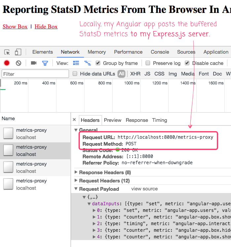Click the 1000 ms timeline marker
Screen dimensions: 231x247
click(x=132, y=83)
